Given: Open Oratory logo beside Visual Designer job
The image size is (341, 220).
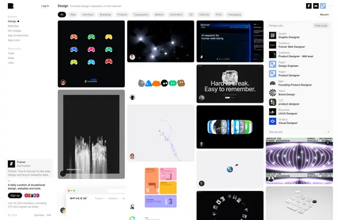Looking at the screenshot, I should 273,121.
